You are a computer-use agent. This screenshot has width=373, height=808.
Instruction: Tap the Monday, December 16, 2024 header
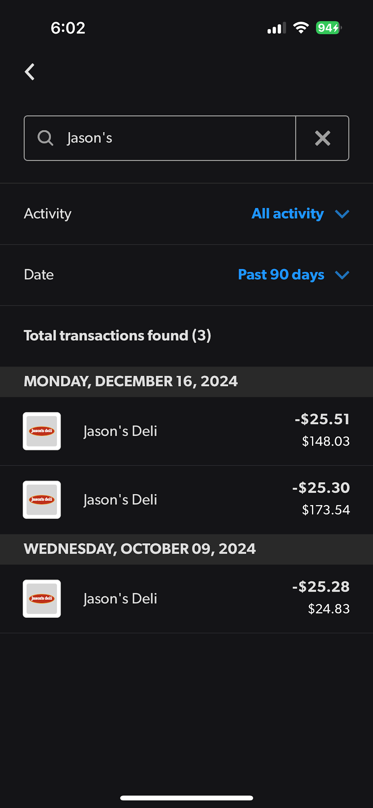pyautogui.click(x=131, y=381)
